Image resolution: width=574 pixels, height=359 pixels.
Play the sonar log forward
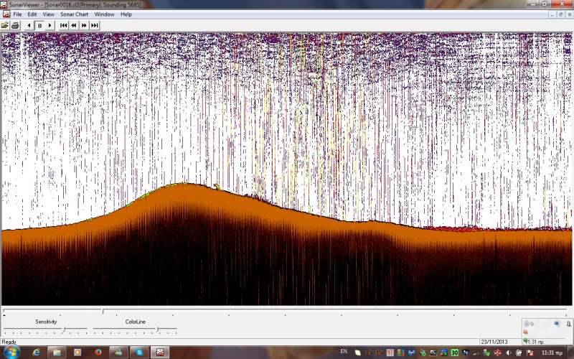(x=50, y=25)
